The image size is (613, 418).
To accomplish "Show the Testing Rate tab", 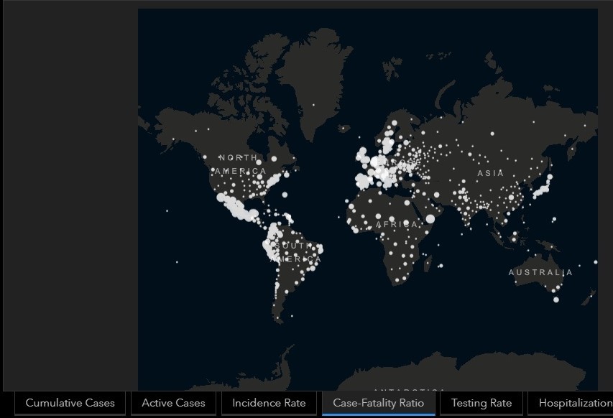I will tap(481, 403).
